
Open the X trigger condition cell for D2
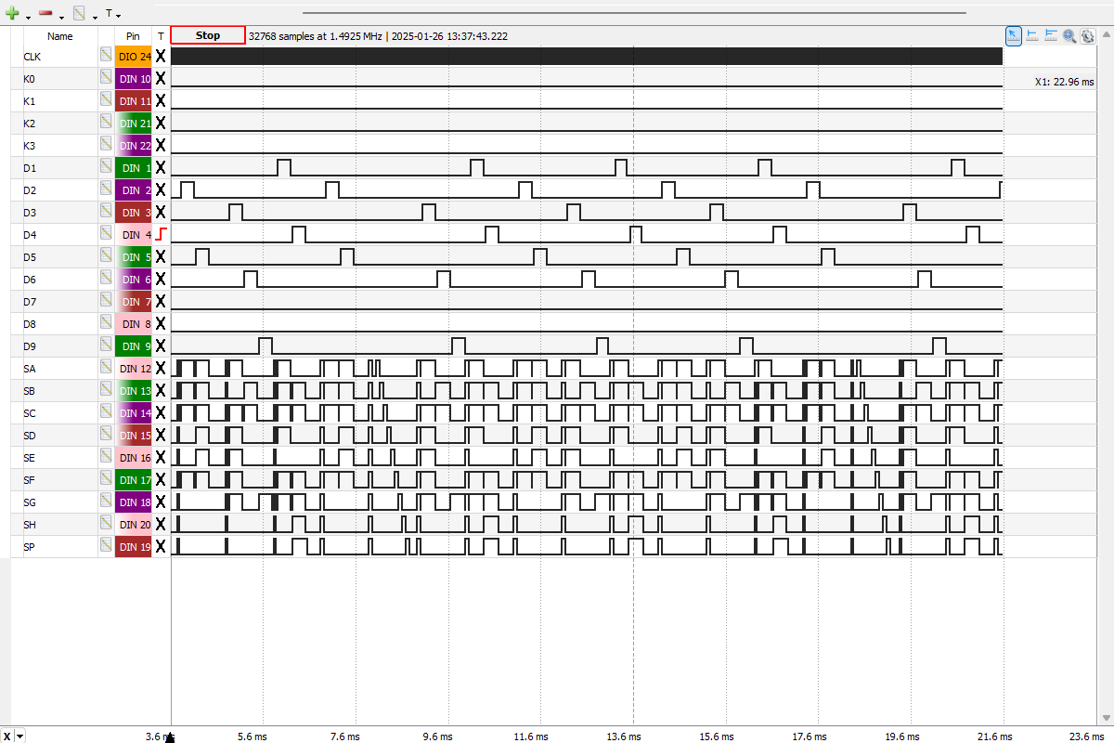click(x=161, y=189)
